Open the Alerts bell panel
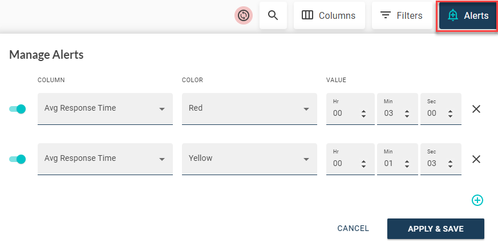Viewport: 498px width, 251px height. click(468, 15)
